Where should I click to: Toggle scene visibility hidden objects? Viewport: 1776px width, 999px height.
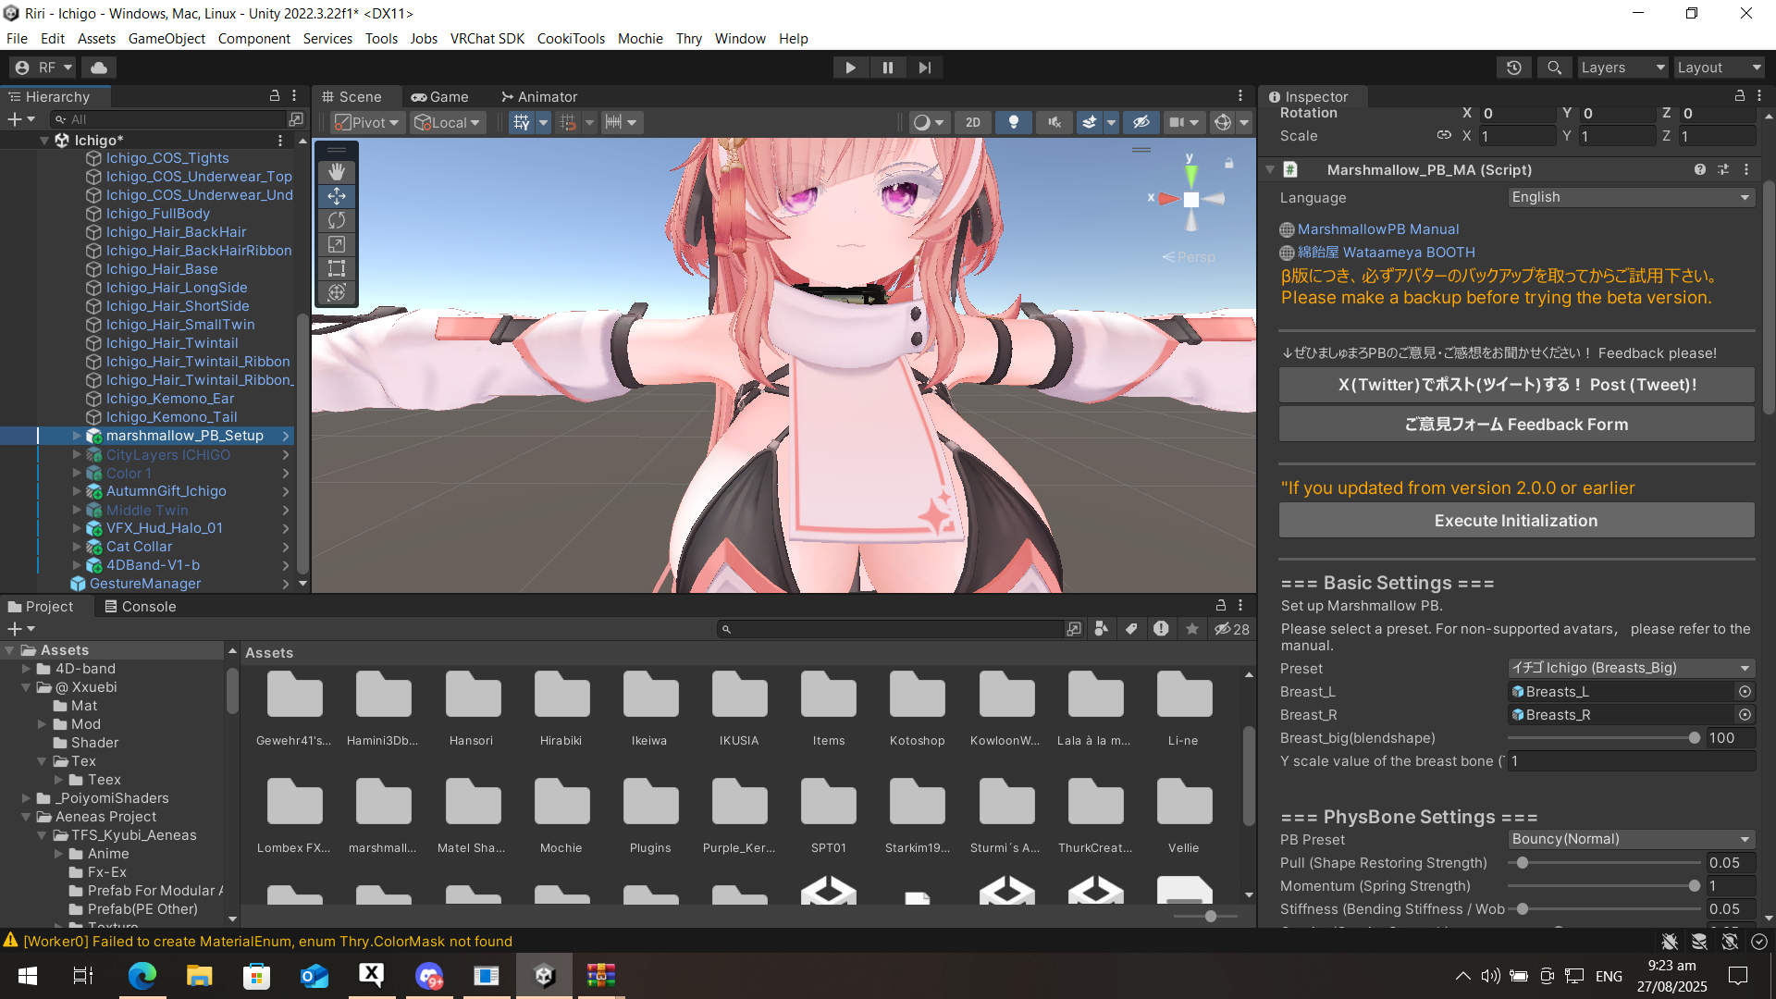(x=1141, y=122)
